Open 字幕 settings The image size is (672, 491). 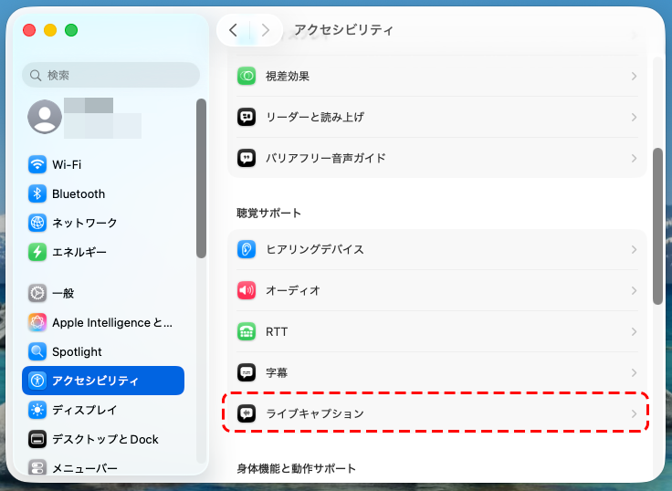436,372
